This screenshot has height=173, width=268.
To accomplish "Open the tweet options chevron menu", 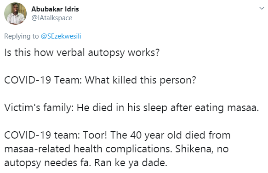I will coord(262,8).
